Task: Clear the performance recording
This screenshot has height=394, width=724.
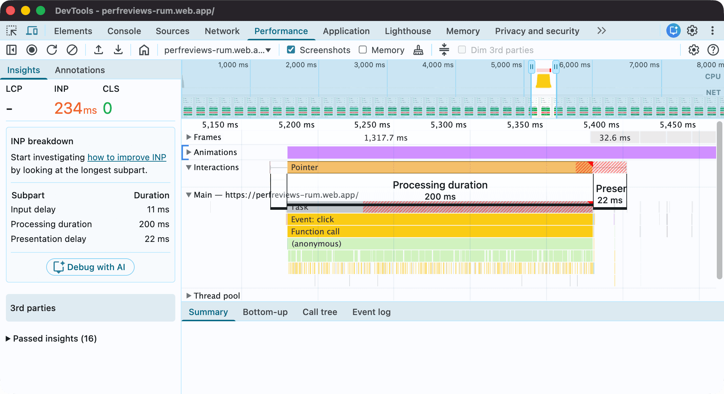Action: click(72, 50)
